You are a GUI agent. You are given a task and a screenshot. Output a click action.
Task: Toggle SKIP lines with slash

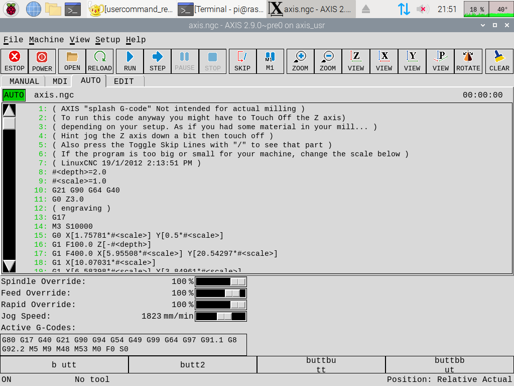coord(242,61)
